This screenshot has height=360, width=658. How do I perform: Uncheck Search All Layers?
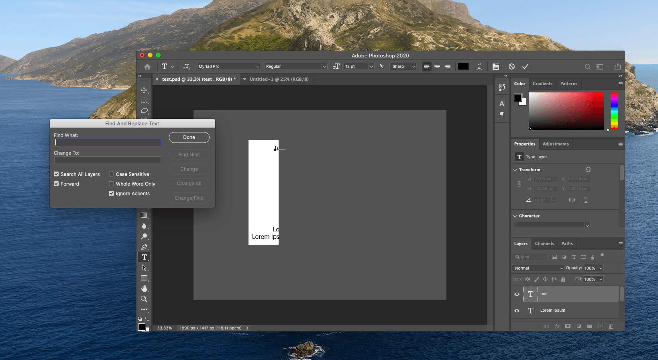coord(56,174)
